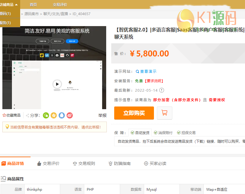Click 首页 in top navigation
This screenshot has height=194, width=245.
click(33, 5)
